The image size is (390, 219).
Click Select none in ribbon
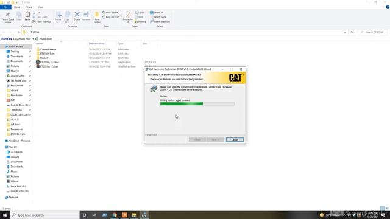(x=158, y=17)
